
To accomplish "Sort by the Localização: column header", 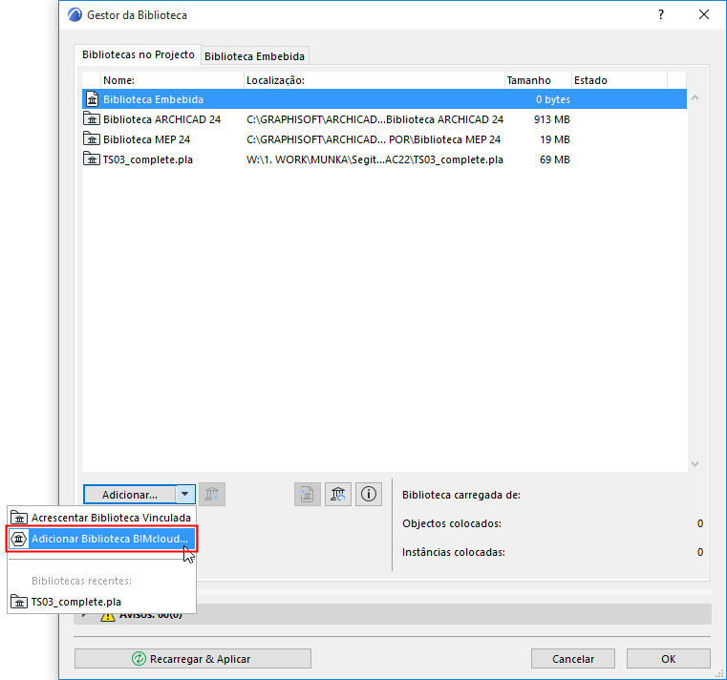I will click(374, 80).
